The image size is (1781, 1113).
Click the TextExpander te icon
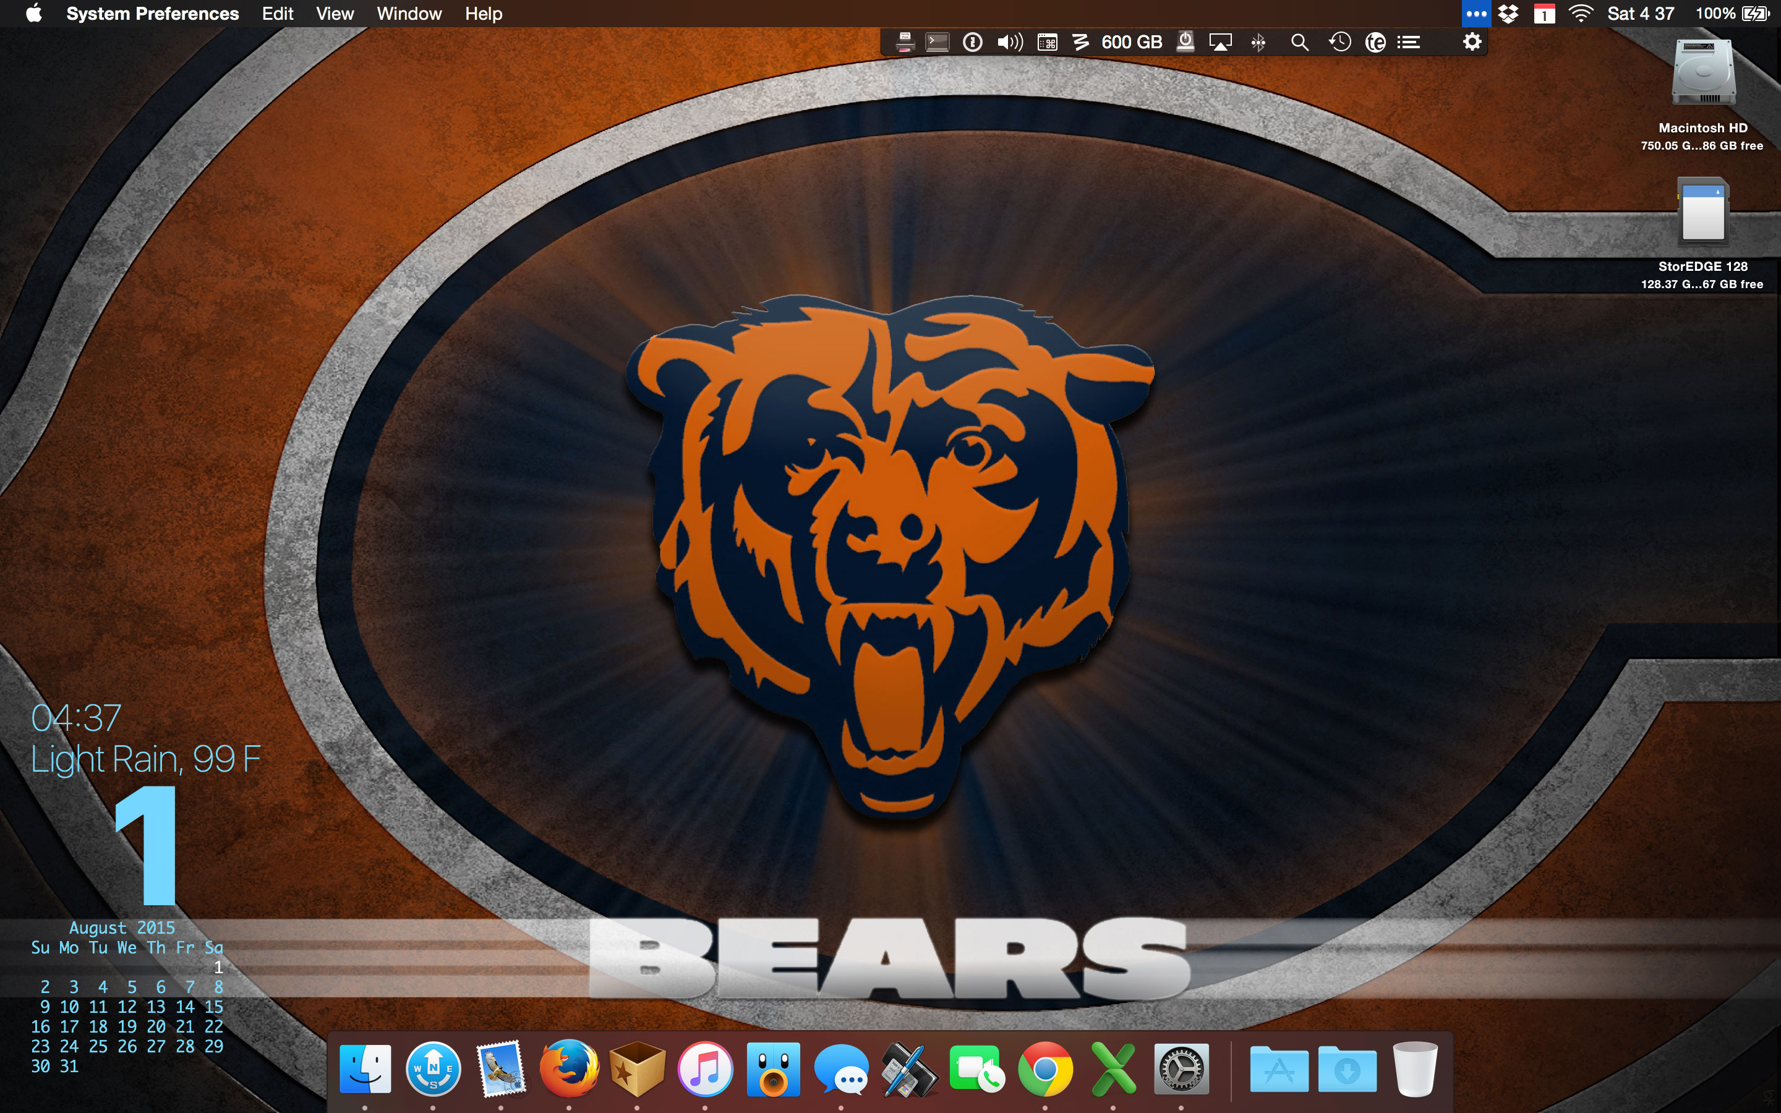pyautogui.click(x=1375, y=42)
